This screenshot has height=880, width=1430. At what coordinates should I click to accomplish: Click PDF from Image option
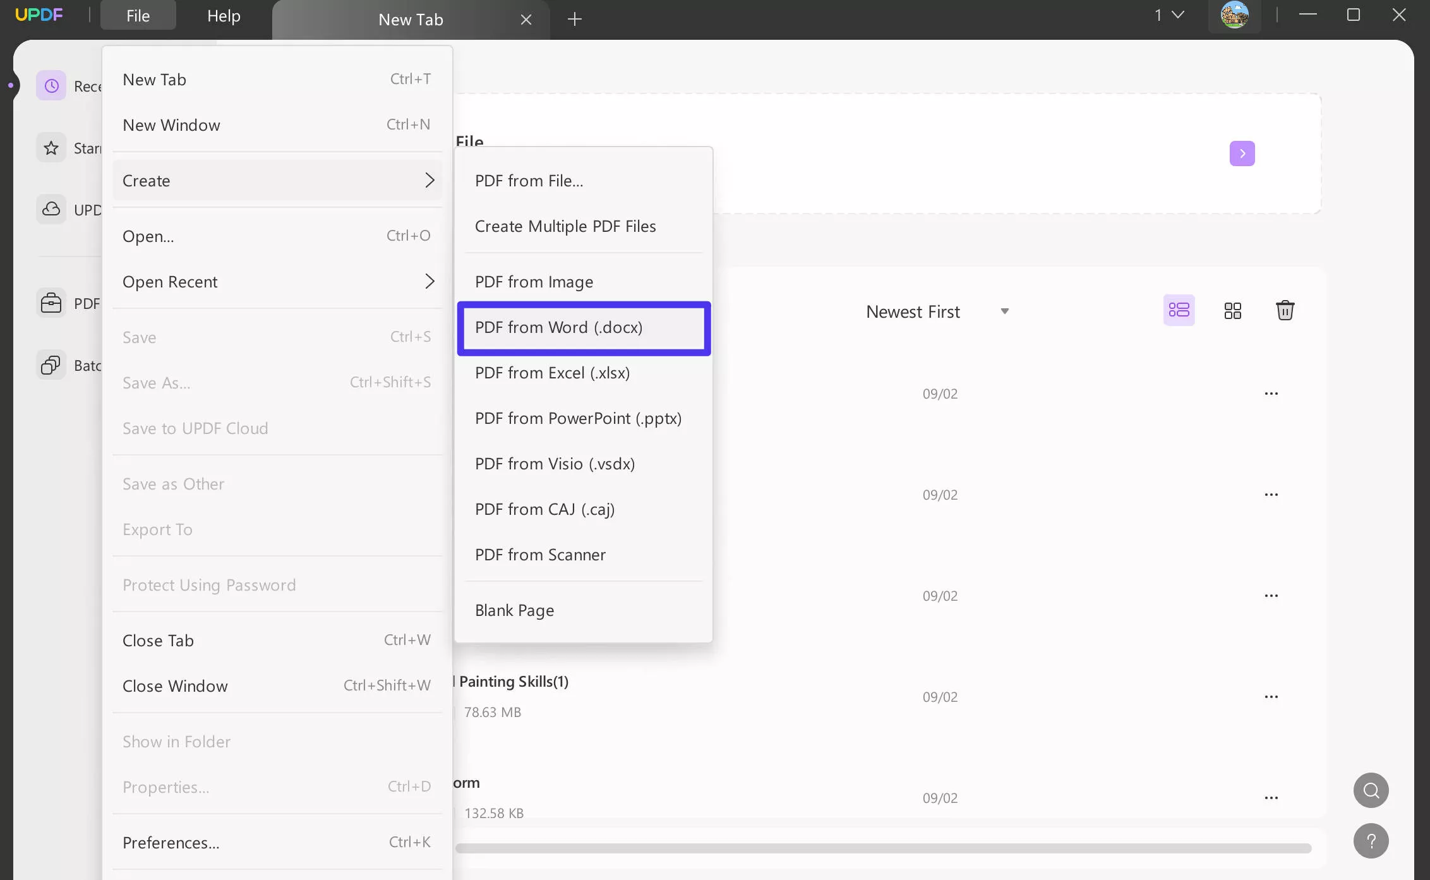coord(534,281)
